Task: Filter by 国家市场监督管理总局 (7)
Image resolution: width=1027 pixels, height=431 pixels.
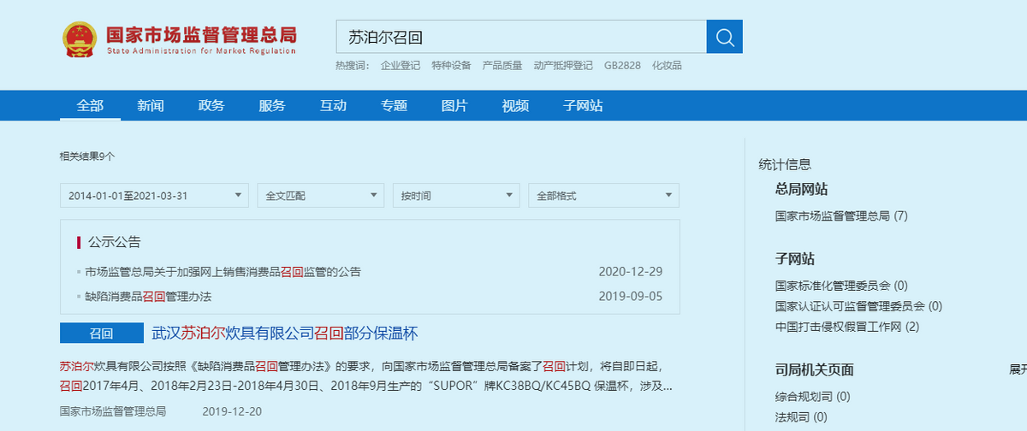Action: point(841,216)
